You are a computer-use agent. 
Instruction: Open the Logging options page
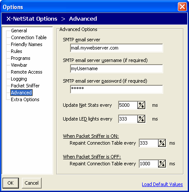coord(19,79)
